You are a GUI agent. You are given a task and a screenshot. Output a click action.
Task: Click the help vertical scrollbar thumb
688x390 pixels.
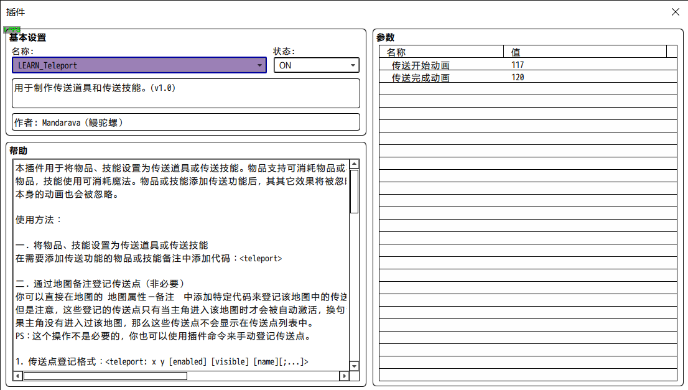point(355,192)
